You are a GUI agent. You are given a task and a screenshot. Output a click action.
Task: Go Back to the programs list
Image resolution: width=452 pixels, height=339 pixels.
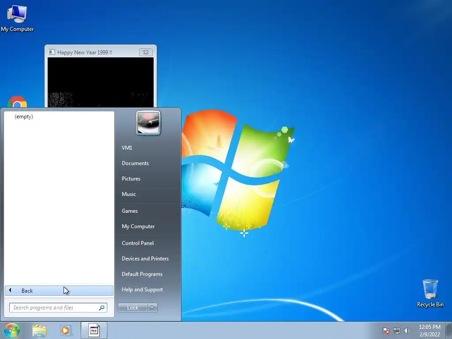[x=59, y=290]
